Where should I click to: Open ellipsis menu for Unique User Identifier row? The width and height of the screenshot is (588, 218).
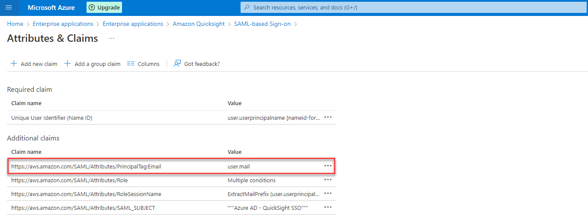[328, 117]
